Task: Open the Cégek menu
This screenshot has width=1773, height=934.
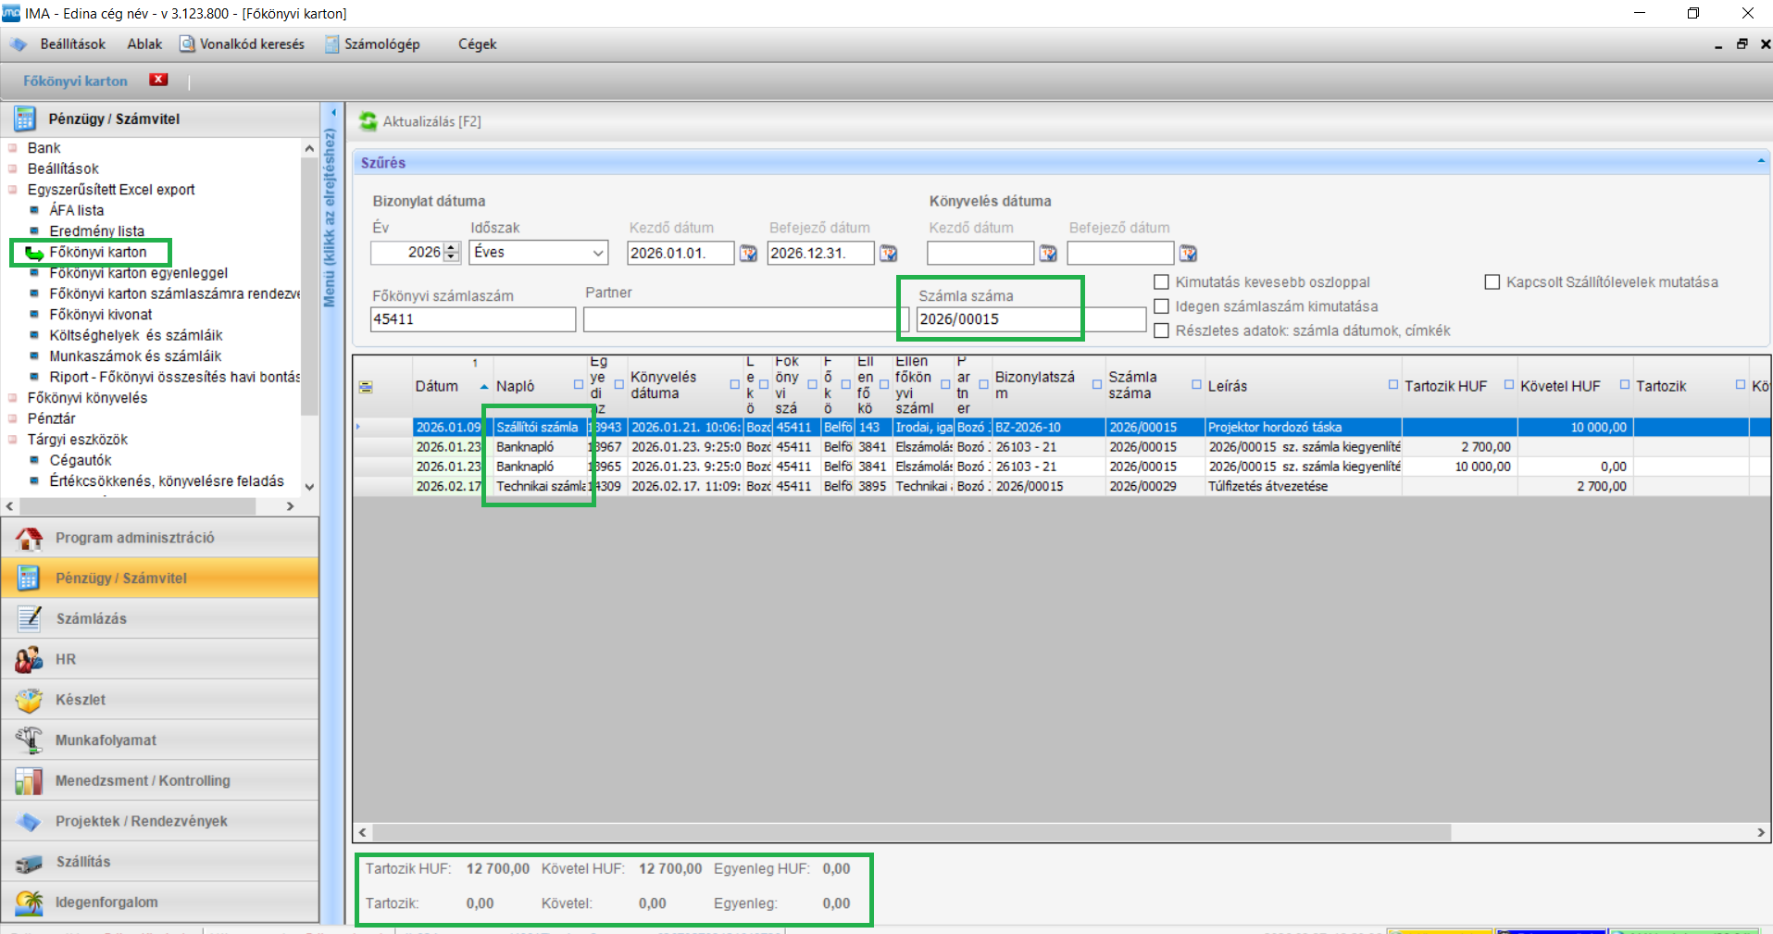Action: pyautogui.click(x=477, y=44)
